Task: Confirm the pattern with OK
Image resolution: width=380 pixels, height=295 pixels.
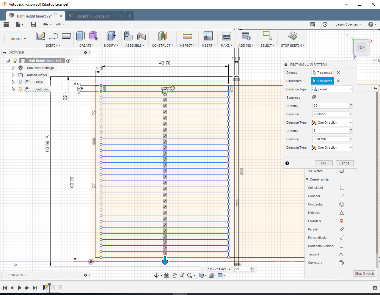Action: tap(324, 163)
